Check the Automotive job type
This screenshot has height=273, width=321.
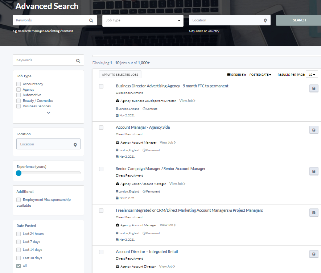pyautogui.click(x=18, y=95)
